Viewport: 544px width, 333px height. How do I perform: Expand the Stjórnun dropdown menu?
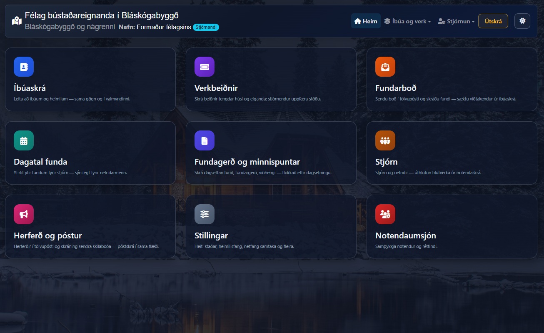[x=456, y=21]
